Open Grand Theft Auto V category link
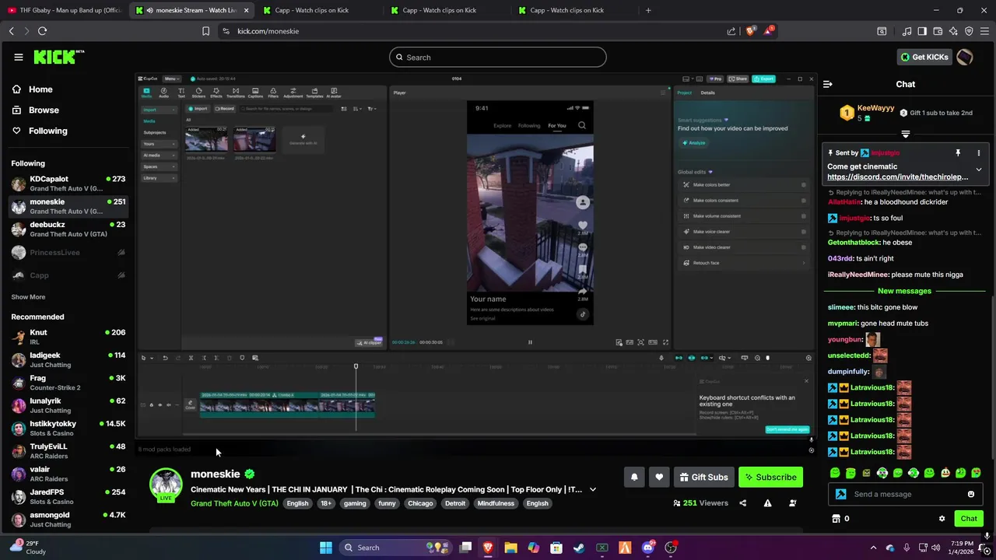 coord(234,503)
